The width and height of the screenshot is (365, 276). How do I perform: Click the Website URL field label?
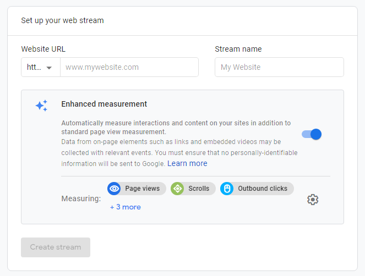tap(43, 49)
